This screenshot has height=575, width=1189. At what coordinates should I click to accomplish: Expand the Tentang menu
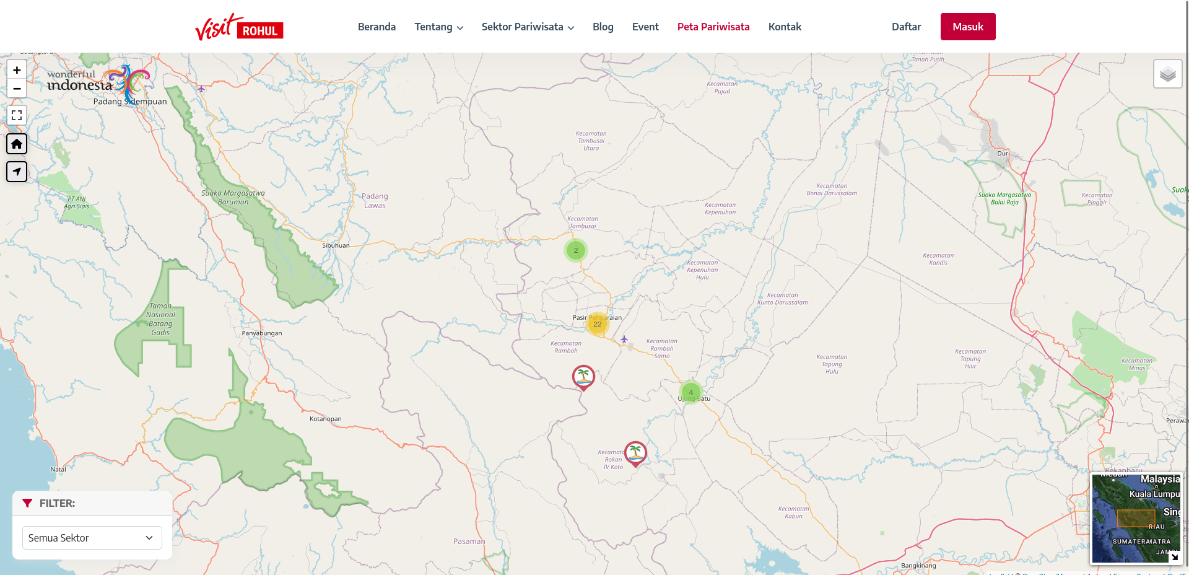point(438,27)
